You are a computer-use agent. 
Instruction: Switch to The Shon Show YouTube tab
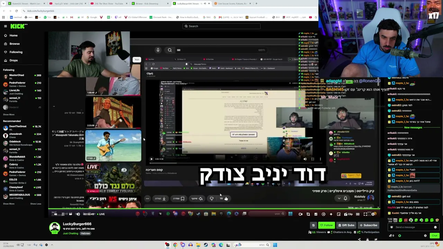click(x=109, y=3)
